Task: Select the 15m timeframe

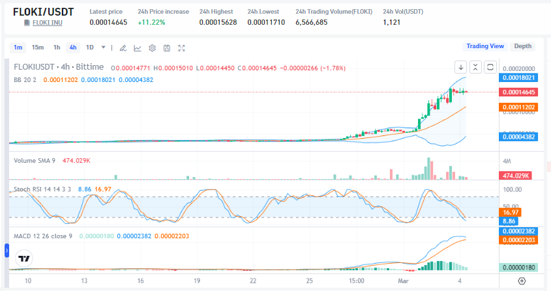Action: [x=38, y=48]
